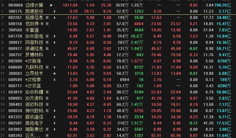Viewport: 236px width, 138px height.
Task: Click the arrow marker in XD中国电 row
Action: tap(54, 36)
